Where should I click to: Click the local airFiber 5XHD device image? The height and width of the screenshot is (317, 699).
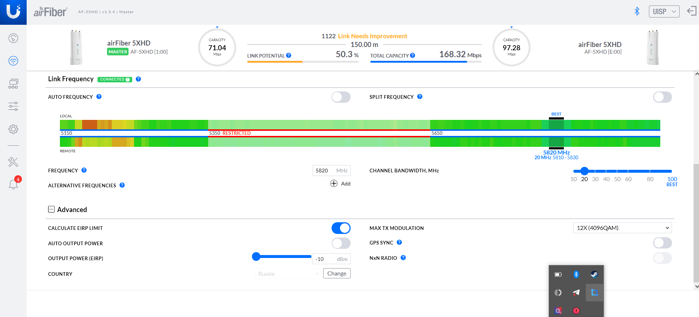tap(76, 47)
